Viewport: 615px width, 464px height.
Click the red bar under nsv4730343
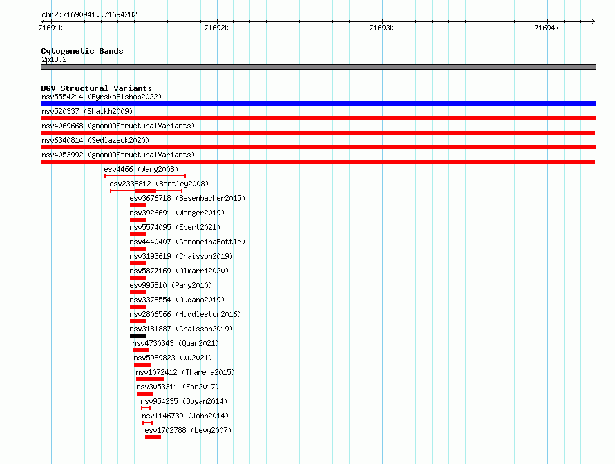[x=140, y=350]
